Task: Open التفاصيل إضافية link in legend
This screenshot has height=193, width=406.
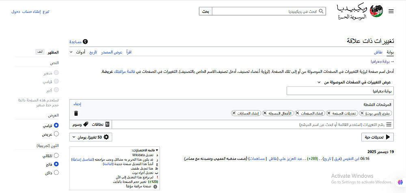Action: (82, 160)
